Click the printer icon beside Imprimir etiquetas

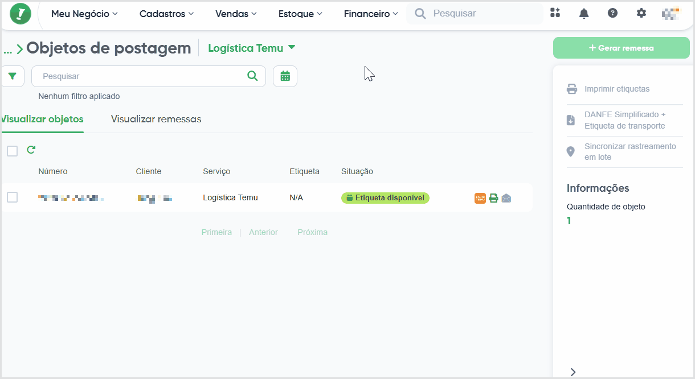coord(571,89)
